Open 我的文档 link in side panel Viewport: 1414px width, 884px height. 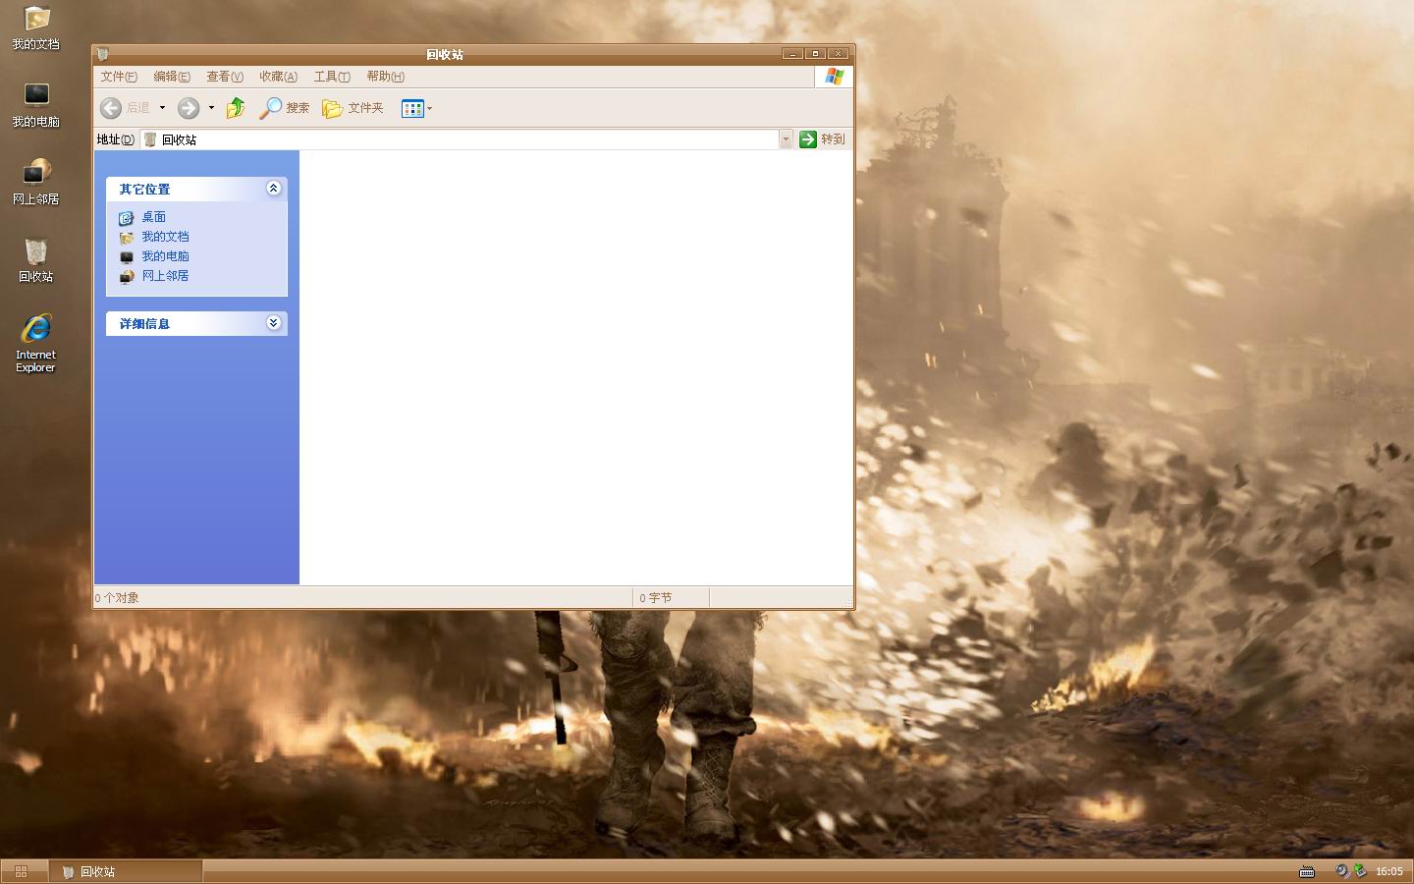[165, 237]
